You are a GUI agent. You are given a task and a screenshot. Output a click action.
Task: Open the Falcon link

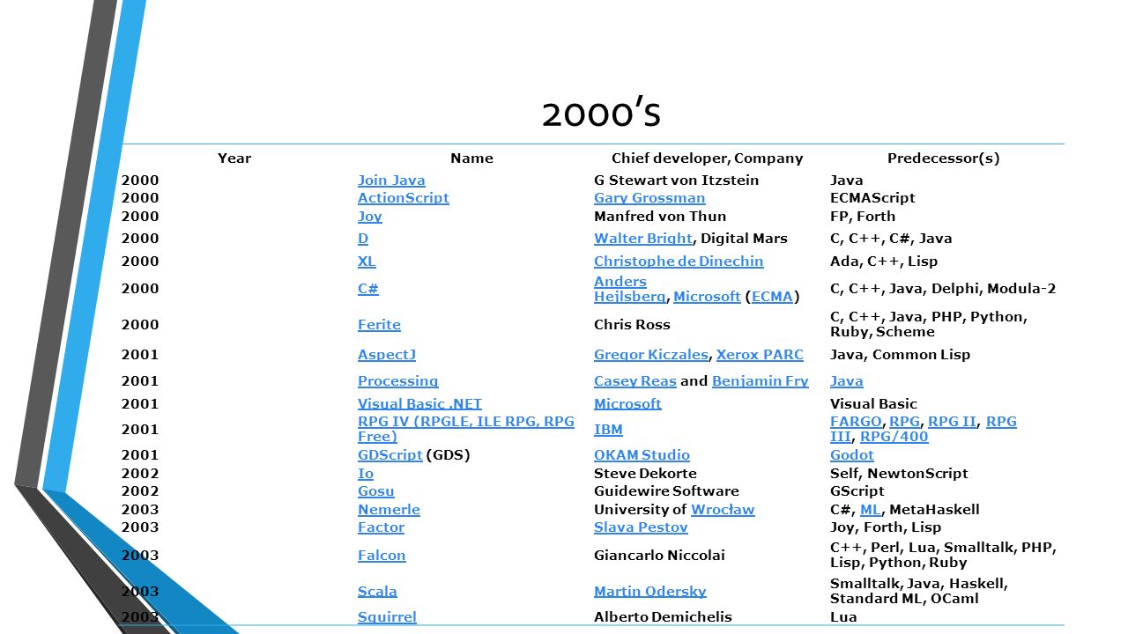coord(382,556)
